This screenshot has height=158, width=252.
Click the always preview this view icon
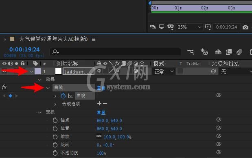153,27
